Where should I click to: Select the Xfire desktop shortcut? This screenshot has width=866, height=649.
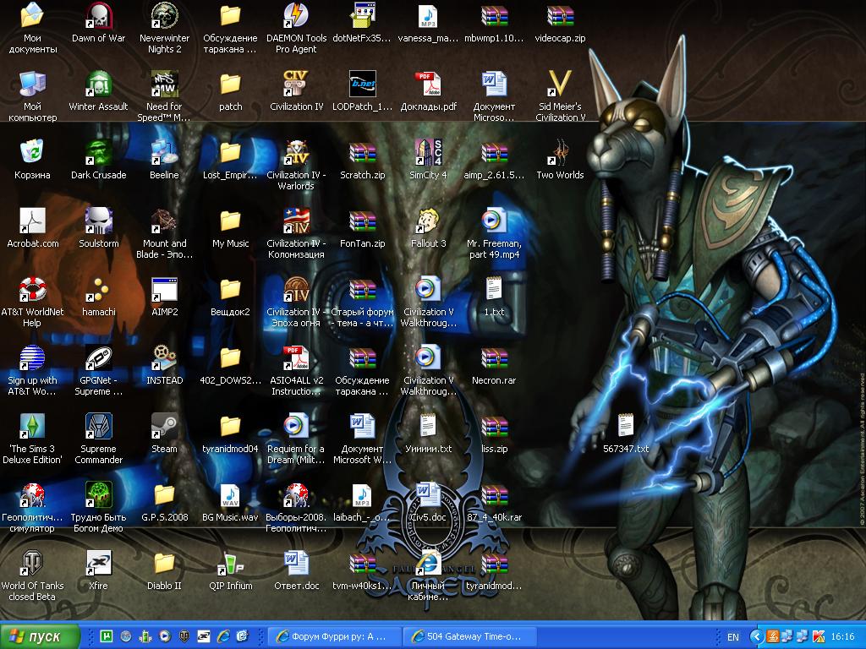[x=98, y=564]
